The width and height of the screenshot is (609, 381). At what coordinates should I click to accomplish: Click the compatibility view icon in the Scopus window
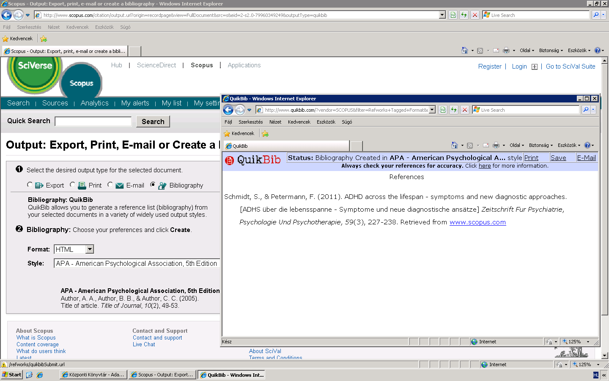(x=453, y=15)
